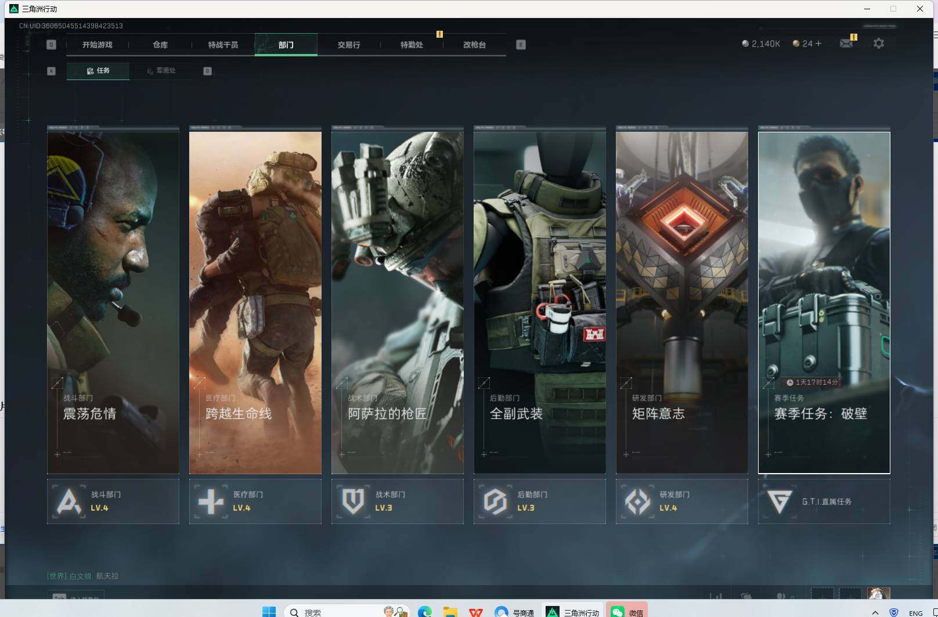The height and width of the screenshot is (617, 938).
Task: Click the 医疗部门 cross icon
Action: point(211,501)
